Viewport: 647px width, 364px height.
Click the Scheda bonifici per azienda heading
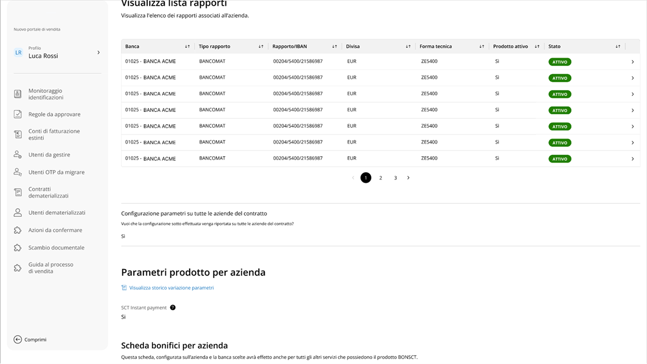pos(175,346)
